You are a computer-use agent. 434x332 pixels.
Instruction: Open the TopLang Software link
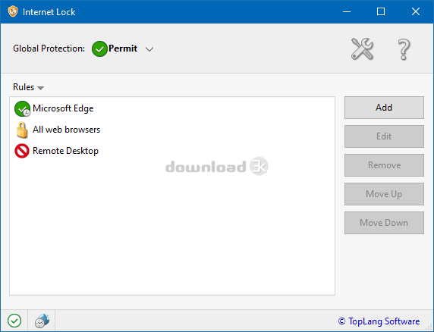point(379,321)
